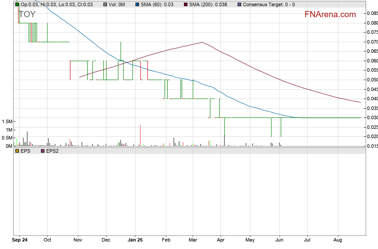Click the peak of the SMA (200) line
The height and width of the screenshot is (249, 378).
(x=202, y=42)
